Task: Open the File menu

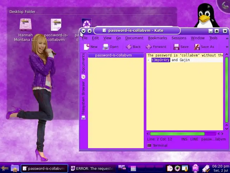Action: pyautogui.click(x=85, y=38)
